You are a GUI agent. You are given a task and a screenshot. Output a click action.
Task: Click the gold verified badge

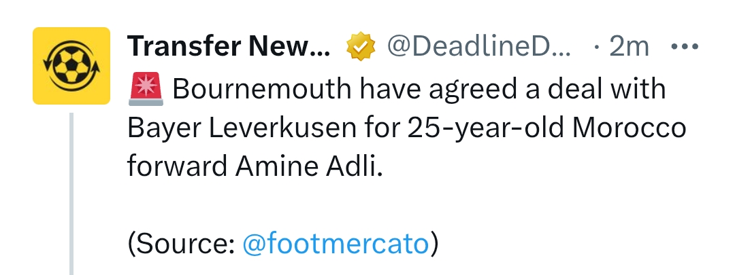[x=360, y=46]
